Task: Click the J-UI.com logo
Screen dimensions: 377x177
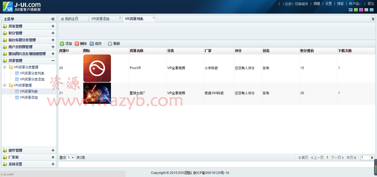Action: [21, 7]
